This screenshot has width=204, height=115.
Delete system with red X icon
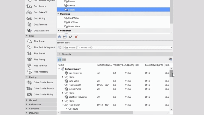[x=76, y=37]
